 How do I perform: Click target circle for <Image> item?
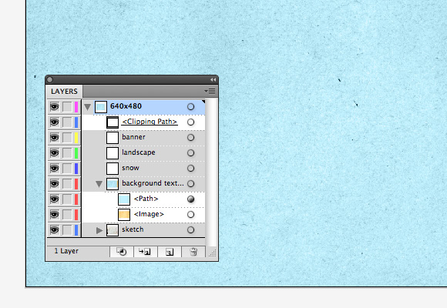[x=190, y=215]
